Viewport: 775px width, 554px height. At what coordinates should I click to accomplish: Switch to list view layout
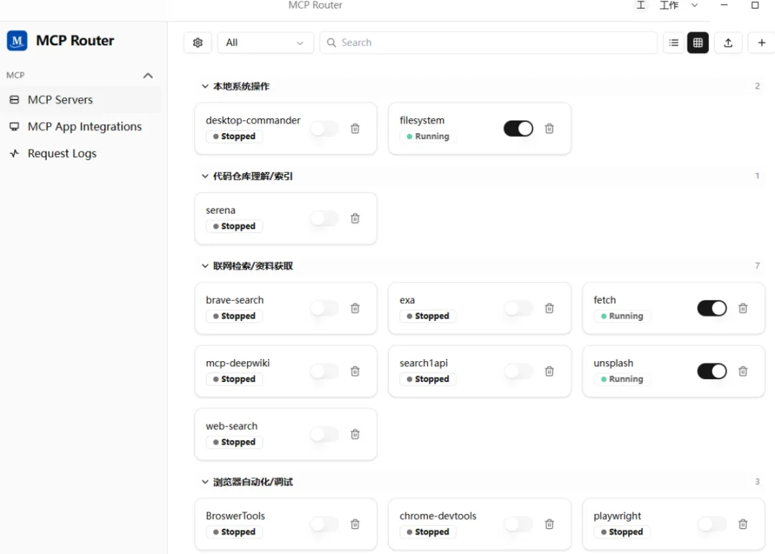[673, 42]
